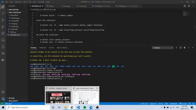The width and height of the screenshot is (196, 110).
Task: Select README.md in explorer tree
Action: 15,35
